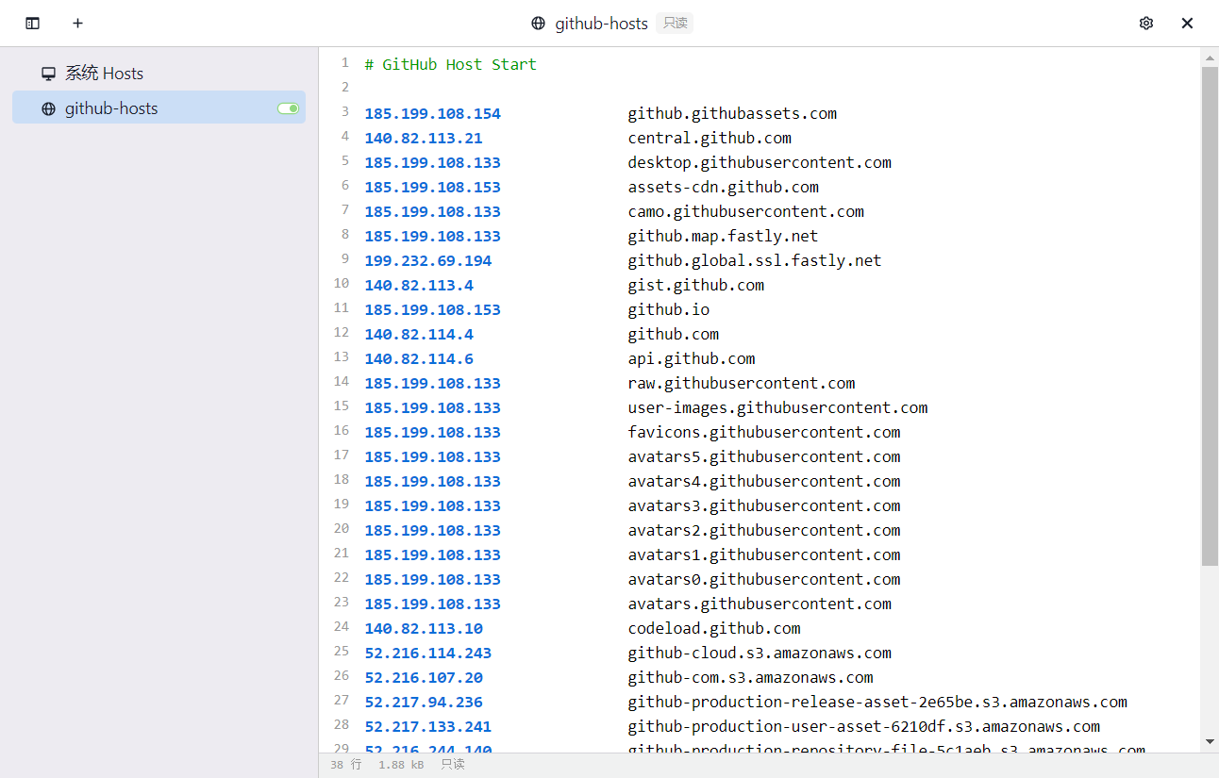
Task: Click desktop.githubusercontent.com hostname
Action: coord(760,162)
